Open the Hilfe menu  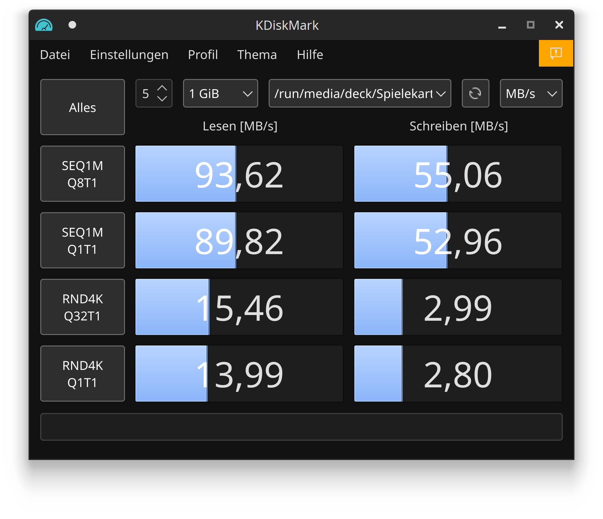point(310,55)
